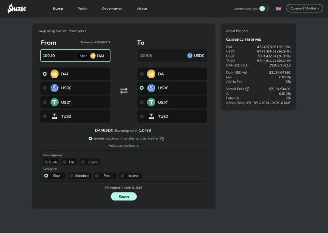Select custom 0.00% slippage option
Image resolution: width=328 pixels, height=233 pixels.
[x=89, y=162]
